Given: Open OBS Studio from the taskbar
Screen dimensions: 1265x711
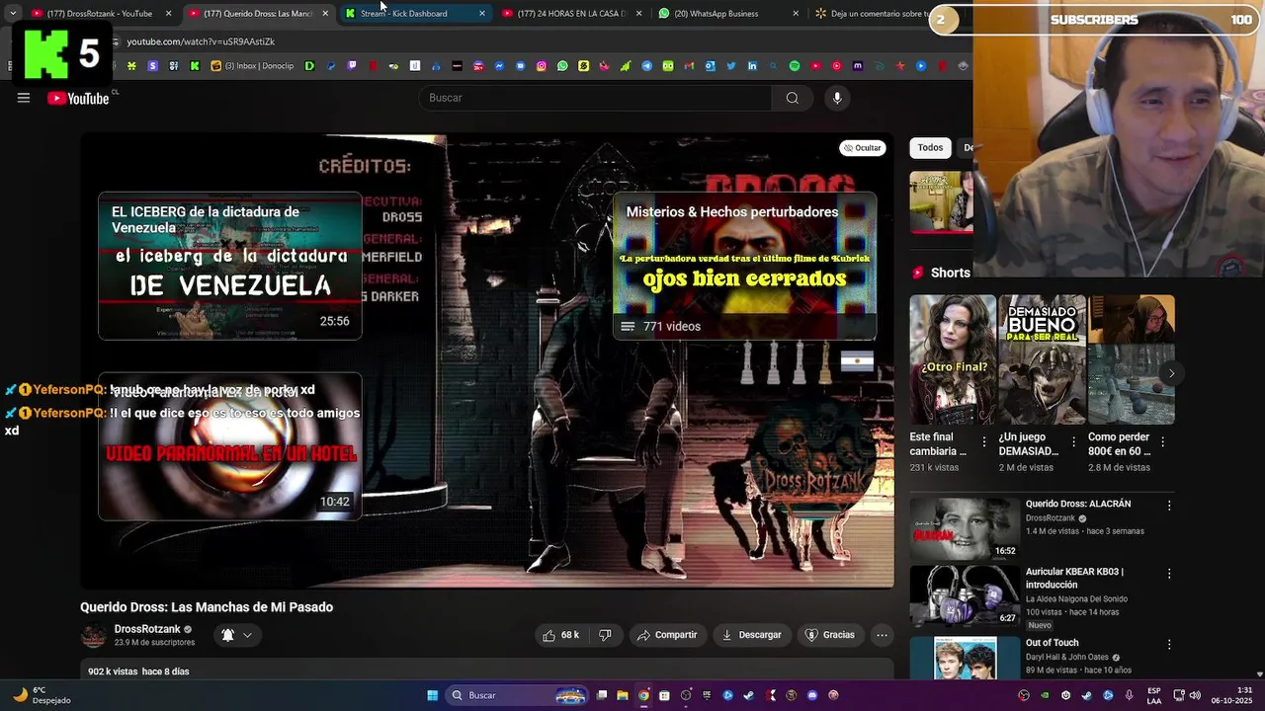Looking at the screenshot, I should pyautogui.click(x=686, y=695).
